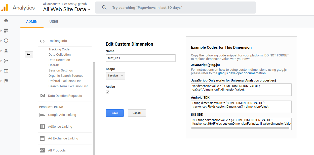This screenshot has height=155, width=314.
Task: Click inside the Name field showing test_cs1
Action: pyautogui.click(x=140, y=58)
